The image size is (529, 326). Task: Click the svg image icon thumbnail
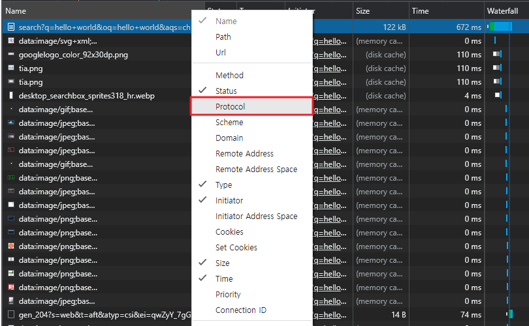point(11,40)
